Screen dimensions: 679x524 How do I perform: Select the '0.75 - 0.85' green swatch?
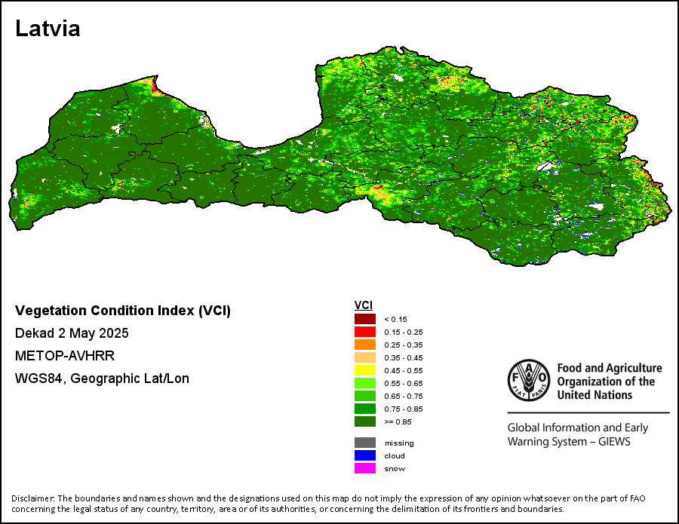365,409
